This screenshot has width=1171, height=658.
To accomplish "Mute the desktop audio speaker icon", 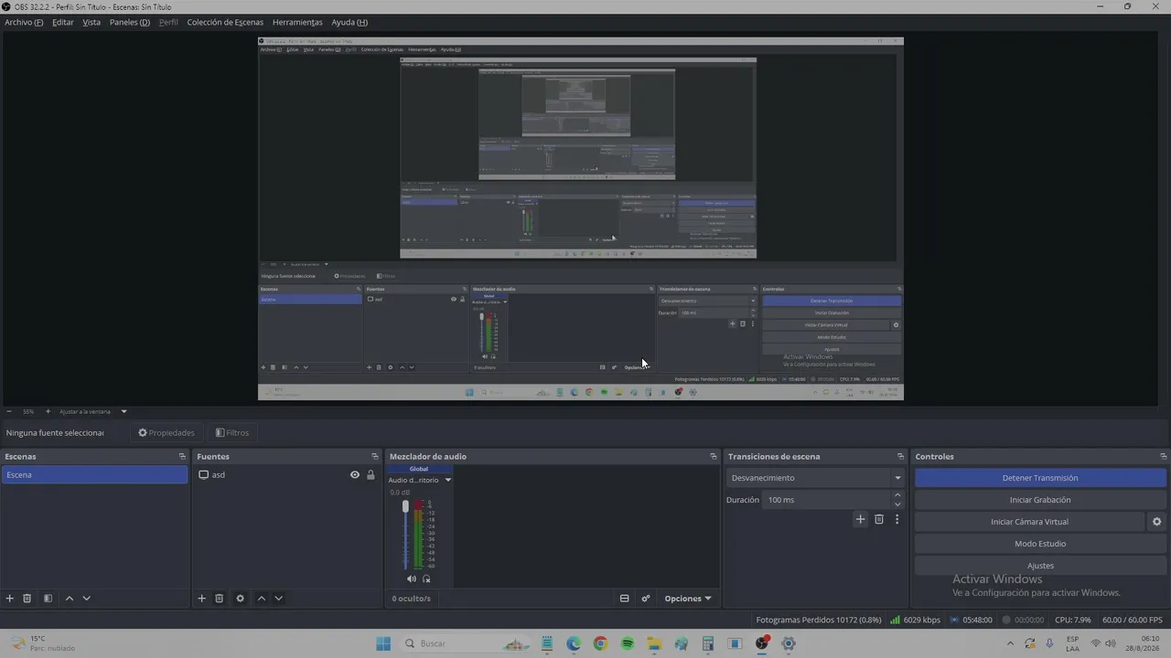I will [x=412, y=578].
